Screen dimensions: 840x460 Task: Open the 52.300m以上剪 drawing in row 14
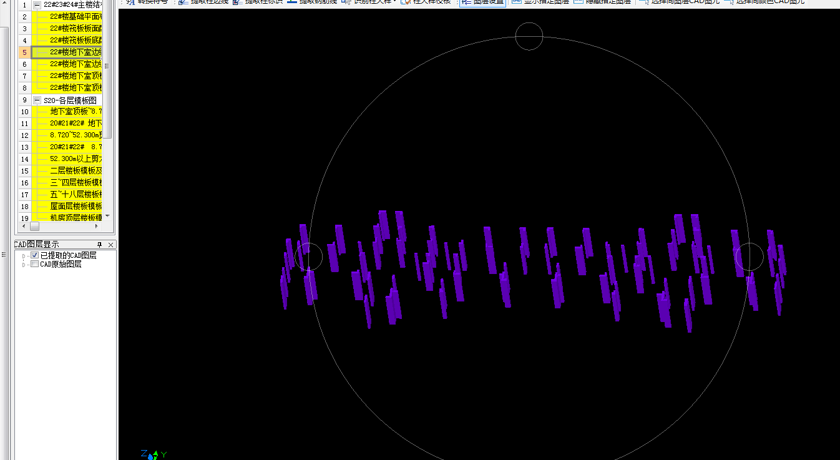(67, 159)
